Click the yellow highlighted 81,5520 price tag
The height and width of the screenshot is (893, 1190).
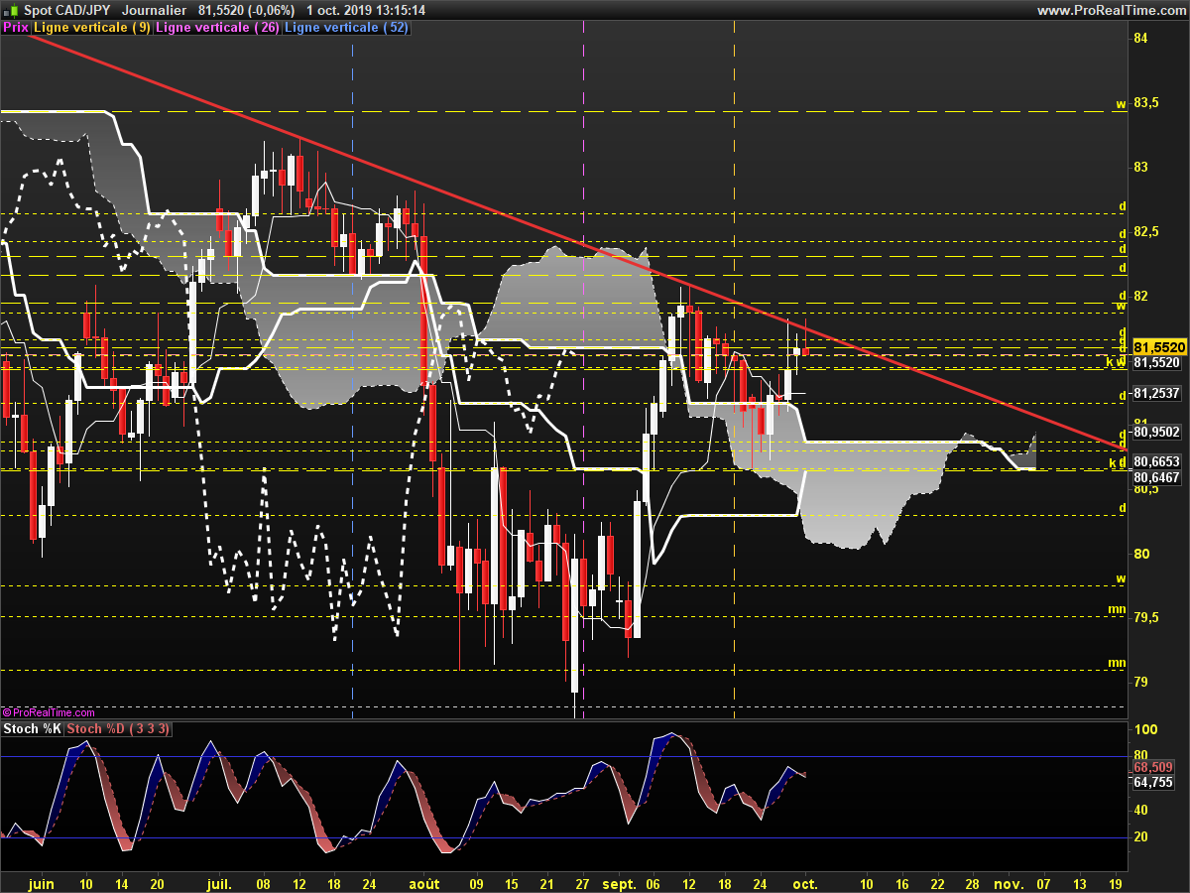1158,347
